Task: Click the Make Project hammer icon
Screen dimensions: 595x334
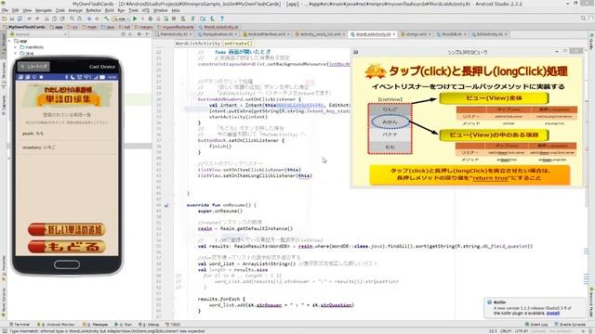Action: tap(107, 19)
